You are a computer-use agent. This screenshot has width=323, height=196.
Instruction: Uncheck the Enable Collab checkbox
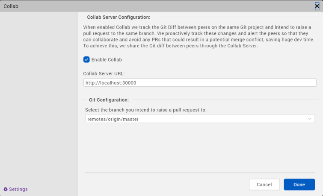pyautogui.click(x=86, y=60)
